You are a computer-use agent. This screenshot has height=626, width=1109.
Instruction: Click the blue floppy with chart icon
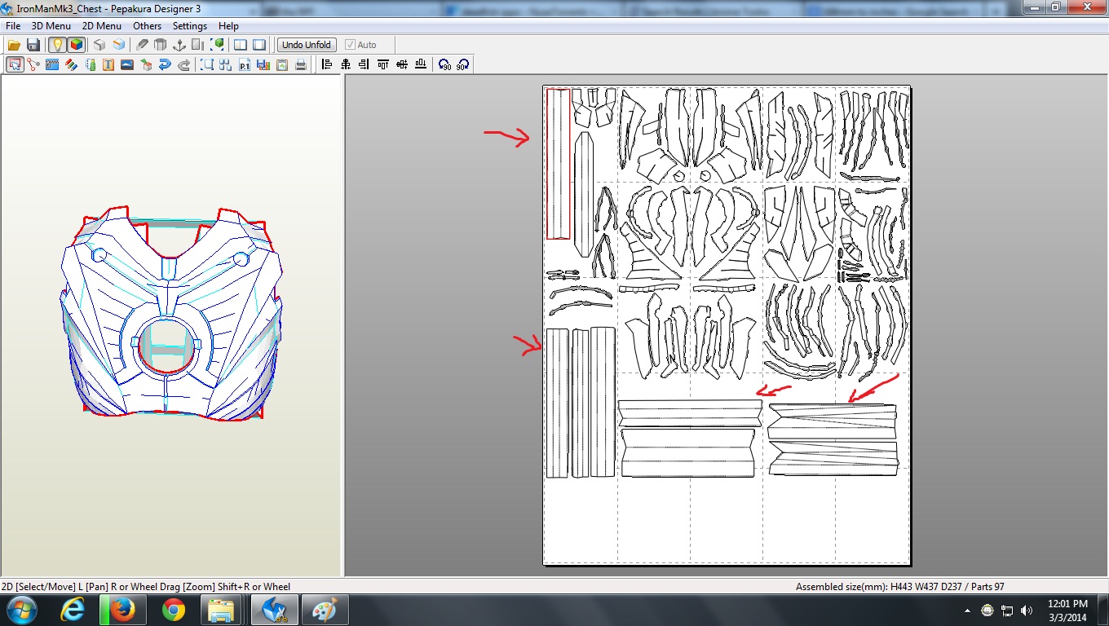click(263, 64)
